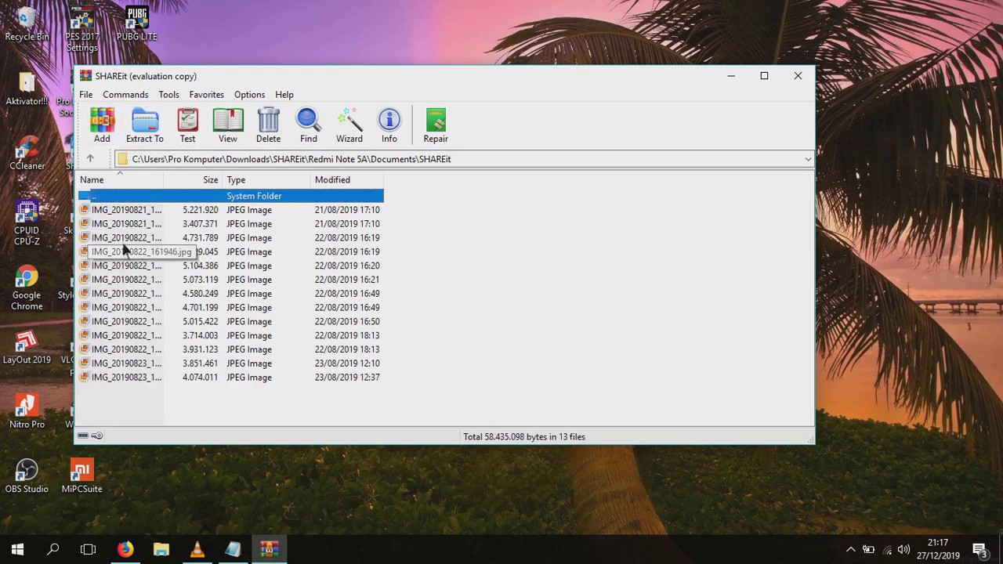Viewport: 1003px width, 564px height.
Task: Open PES 2017 Settings desktop icon
Action: 82,29
